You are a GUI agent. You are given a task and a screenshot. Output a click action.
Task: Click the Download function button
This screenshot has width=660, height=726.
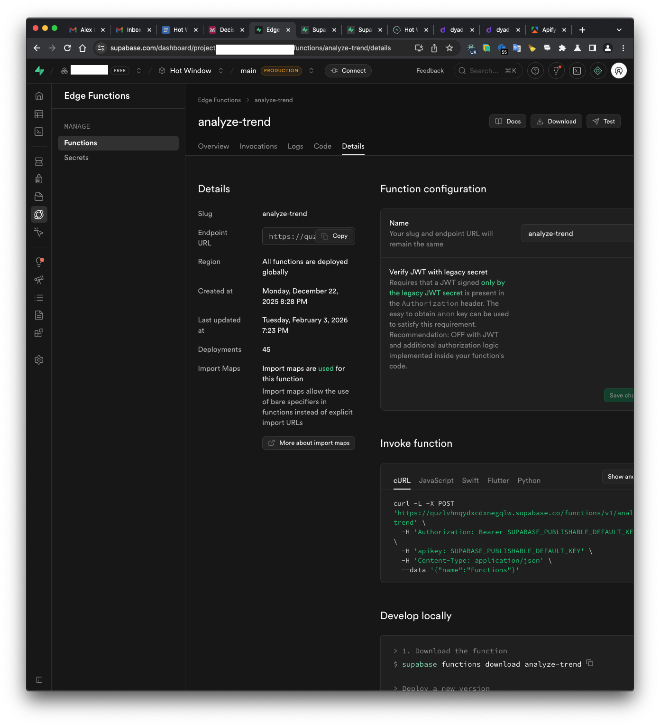click(x=556, y=122)
